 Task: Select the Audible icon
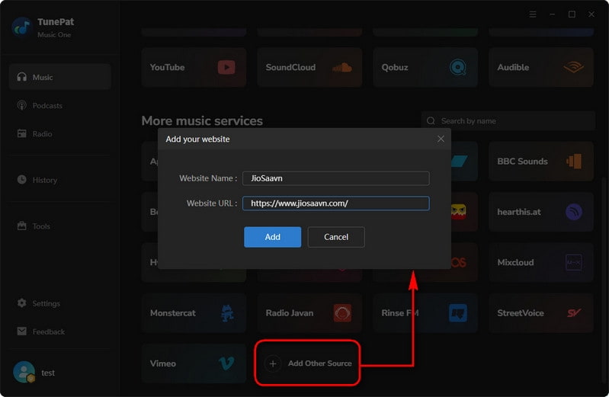tap(574, 68)
